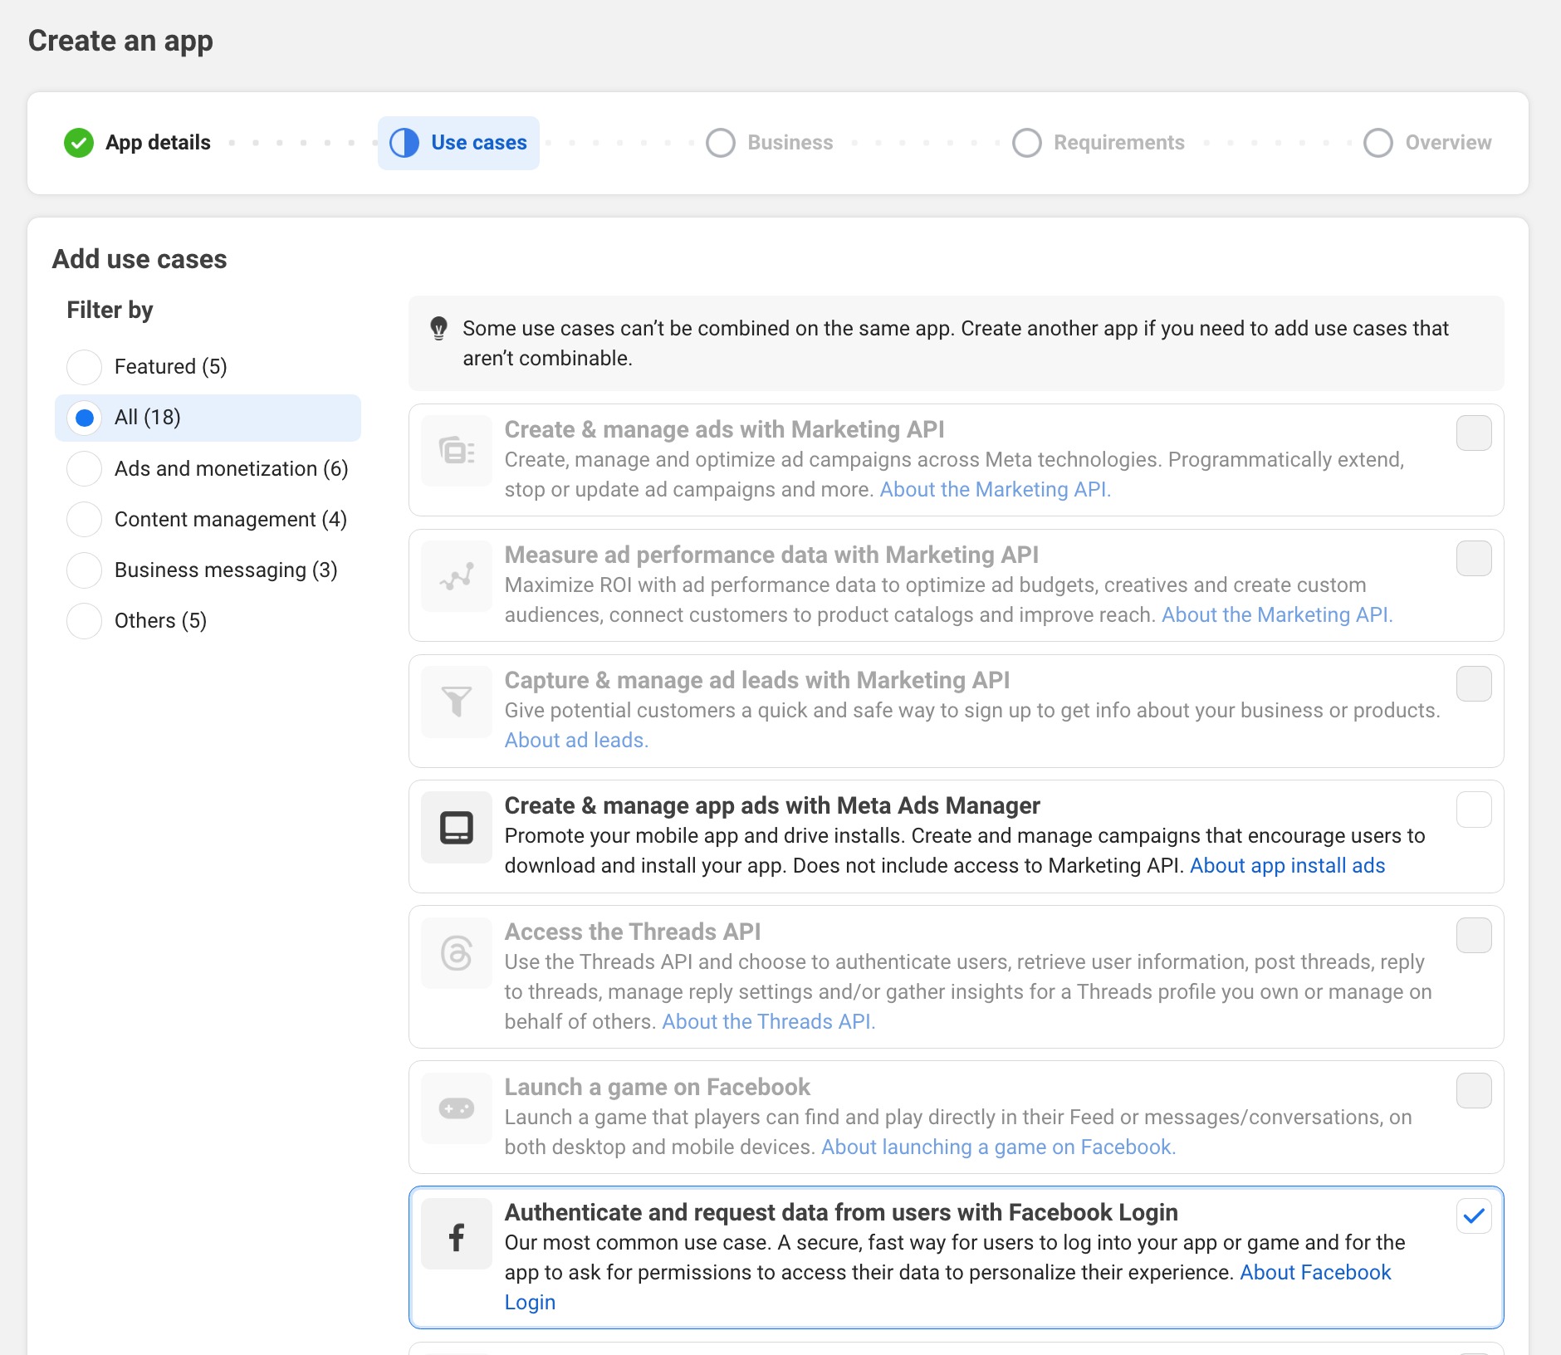Click the Marketing API ads use case icon
Viewport: 1561px width, 1355px height.
pyautogui.click(x=457, y=451)
